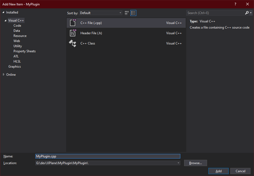Edit the MyPlugin.cpp name field
254x176 pixels.
click(107, 156)
